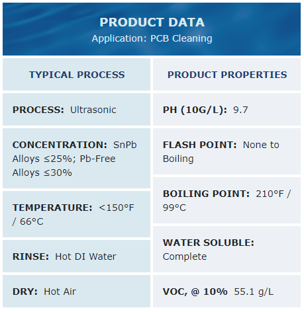The height and width of the screenshot is (312, 304).
Task: Select the 99°C boiling point text
Action: 174,208
